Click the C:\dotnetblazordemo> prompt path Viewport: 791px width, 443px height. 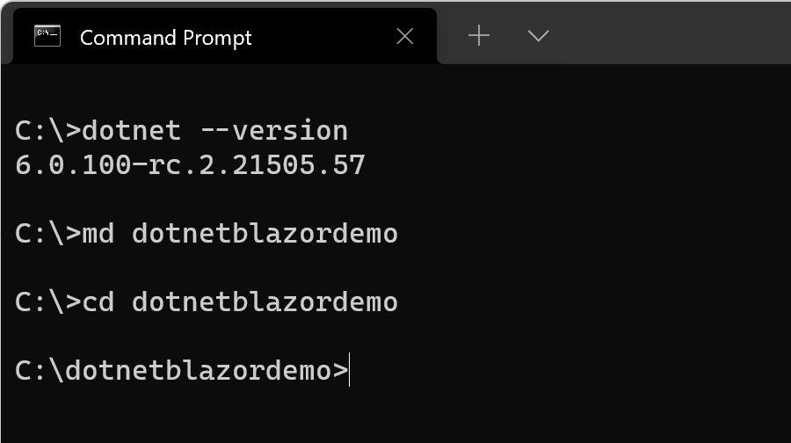tap(181, 371)
